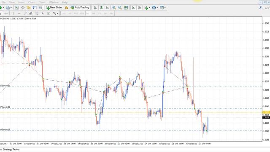
Task: Open the search magnifier icon
Action: tap(261, 8)
